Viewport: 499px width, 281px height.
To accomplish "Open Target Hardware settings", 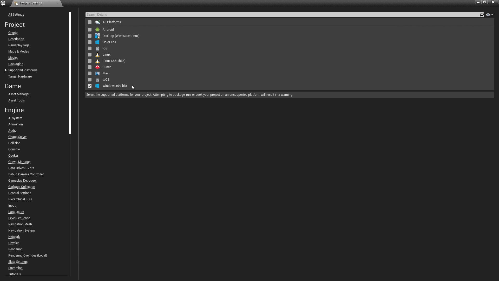I will click(20, 76).
